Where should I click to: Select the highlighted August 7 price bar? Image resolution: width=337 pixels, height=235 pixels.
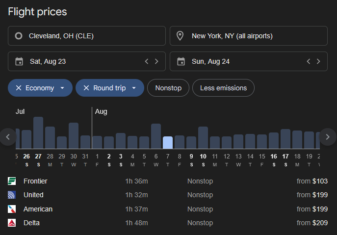pyautogui.click(x=168, y=142)
